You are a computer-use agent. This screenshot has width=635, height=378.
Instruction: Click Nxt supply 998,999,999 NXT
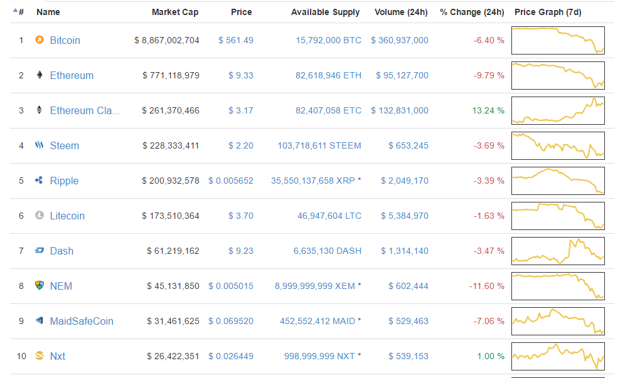(319, 356)
